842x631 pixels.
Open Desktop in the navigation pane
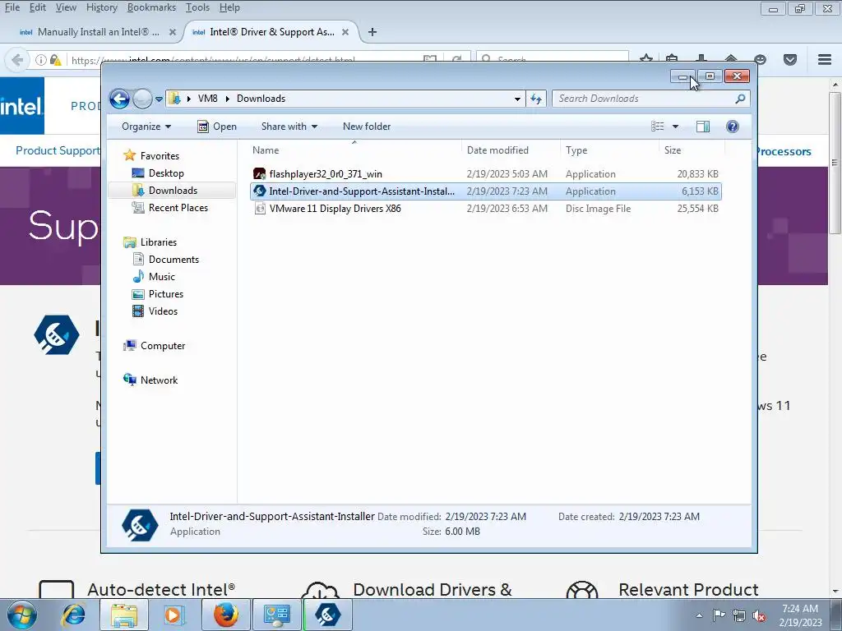point(166,173)
